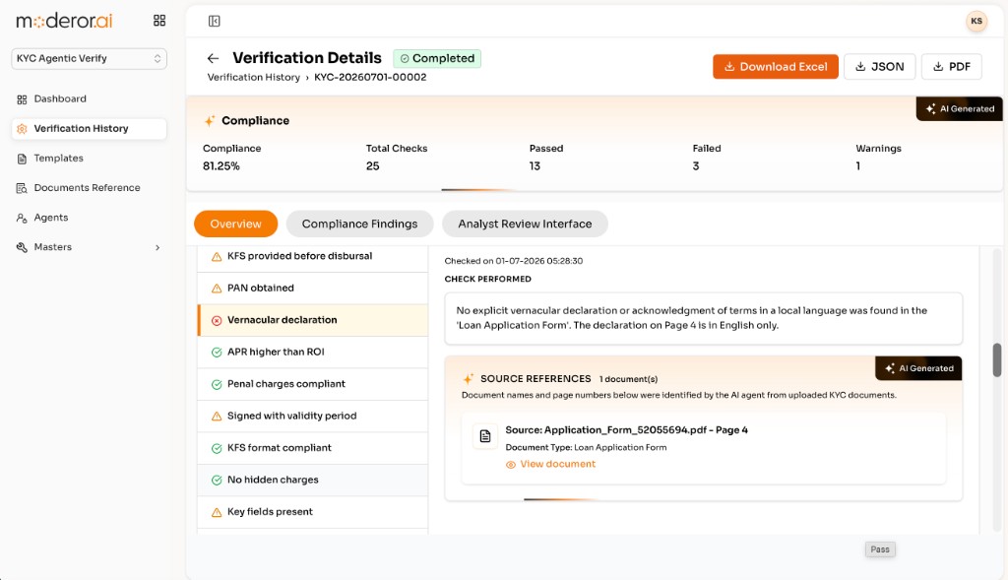Screen dimensions: 1008x580
Task: Click the moderor.ai logo
Action: (64, 22)
